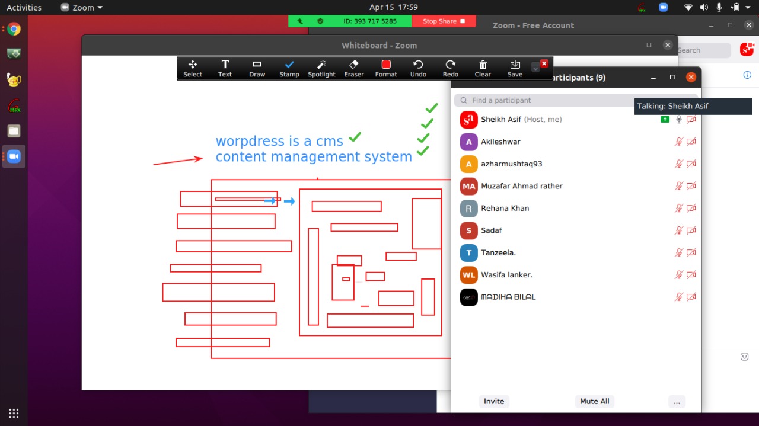Save the whiteboard
This screenshot has width=759, height=426.
515,68
